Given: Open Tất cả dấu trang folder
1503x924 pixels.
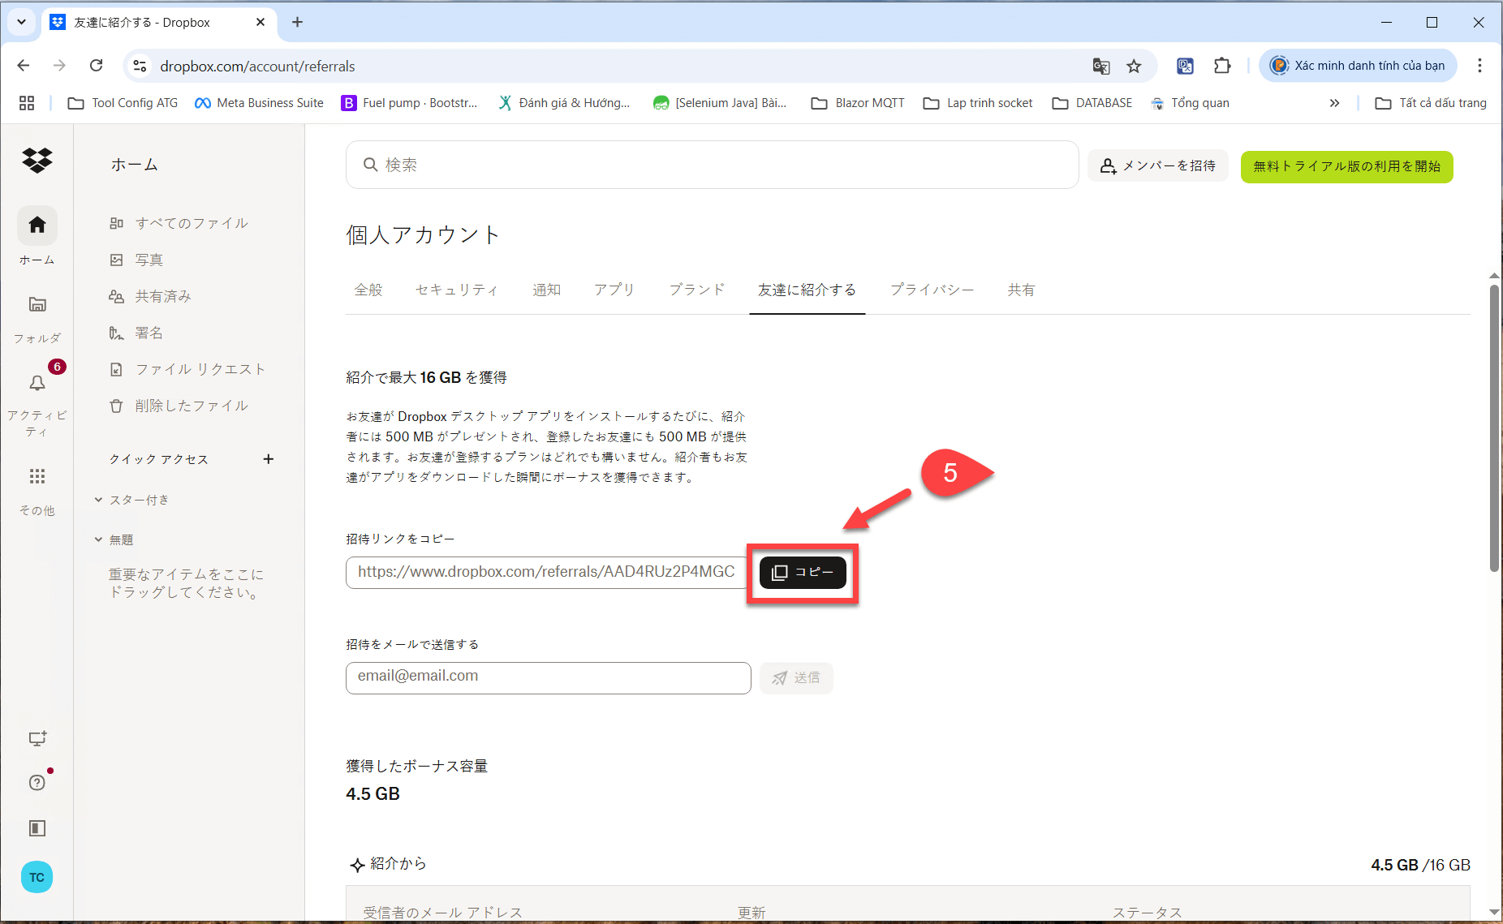Looking at the screenshot, I should pos(1431,103).
